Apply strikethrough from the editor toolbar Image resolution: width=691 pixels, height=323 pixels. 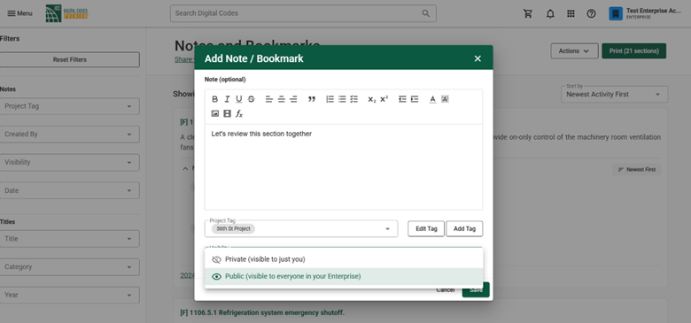click(x=252, y=99)
